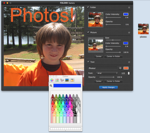The width and height of the screenshot is (150, 133).
Task: Click the Text Opacity slider
Action: [x=107, y=77]
